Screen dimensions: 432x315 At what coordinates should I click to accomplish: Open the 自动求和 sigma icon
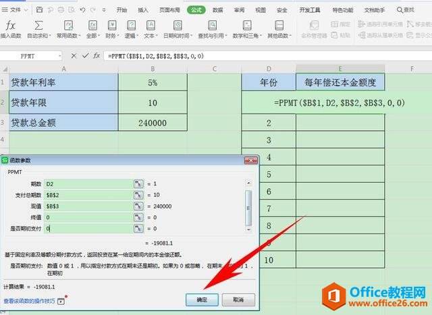pos(38,26)
